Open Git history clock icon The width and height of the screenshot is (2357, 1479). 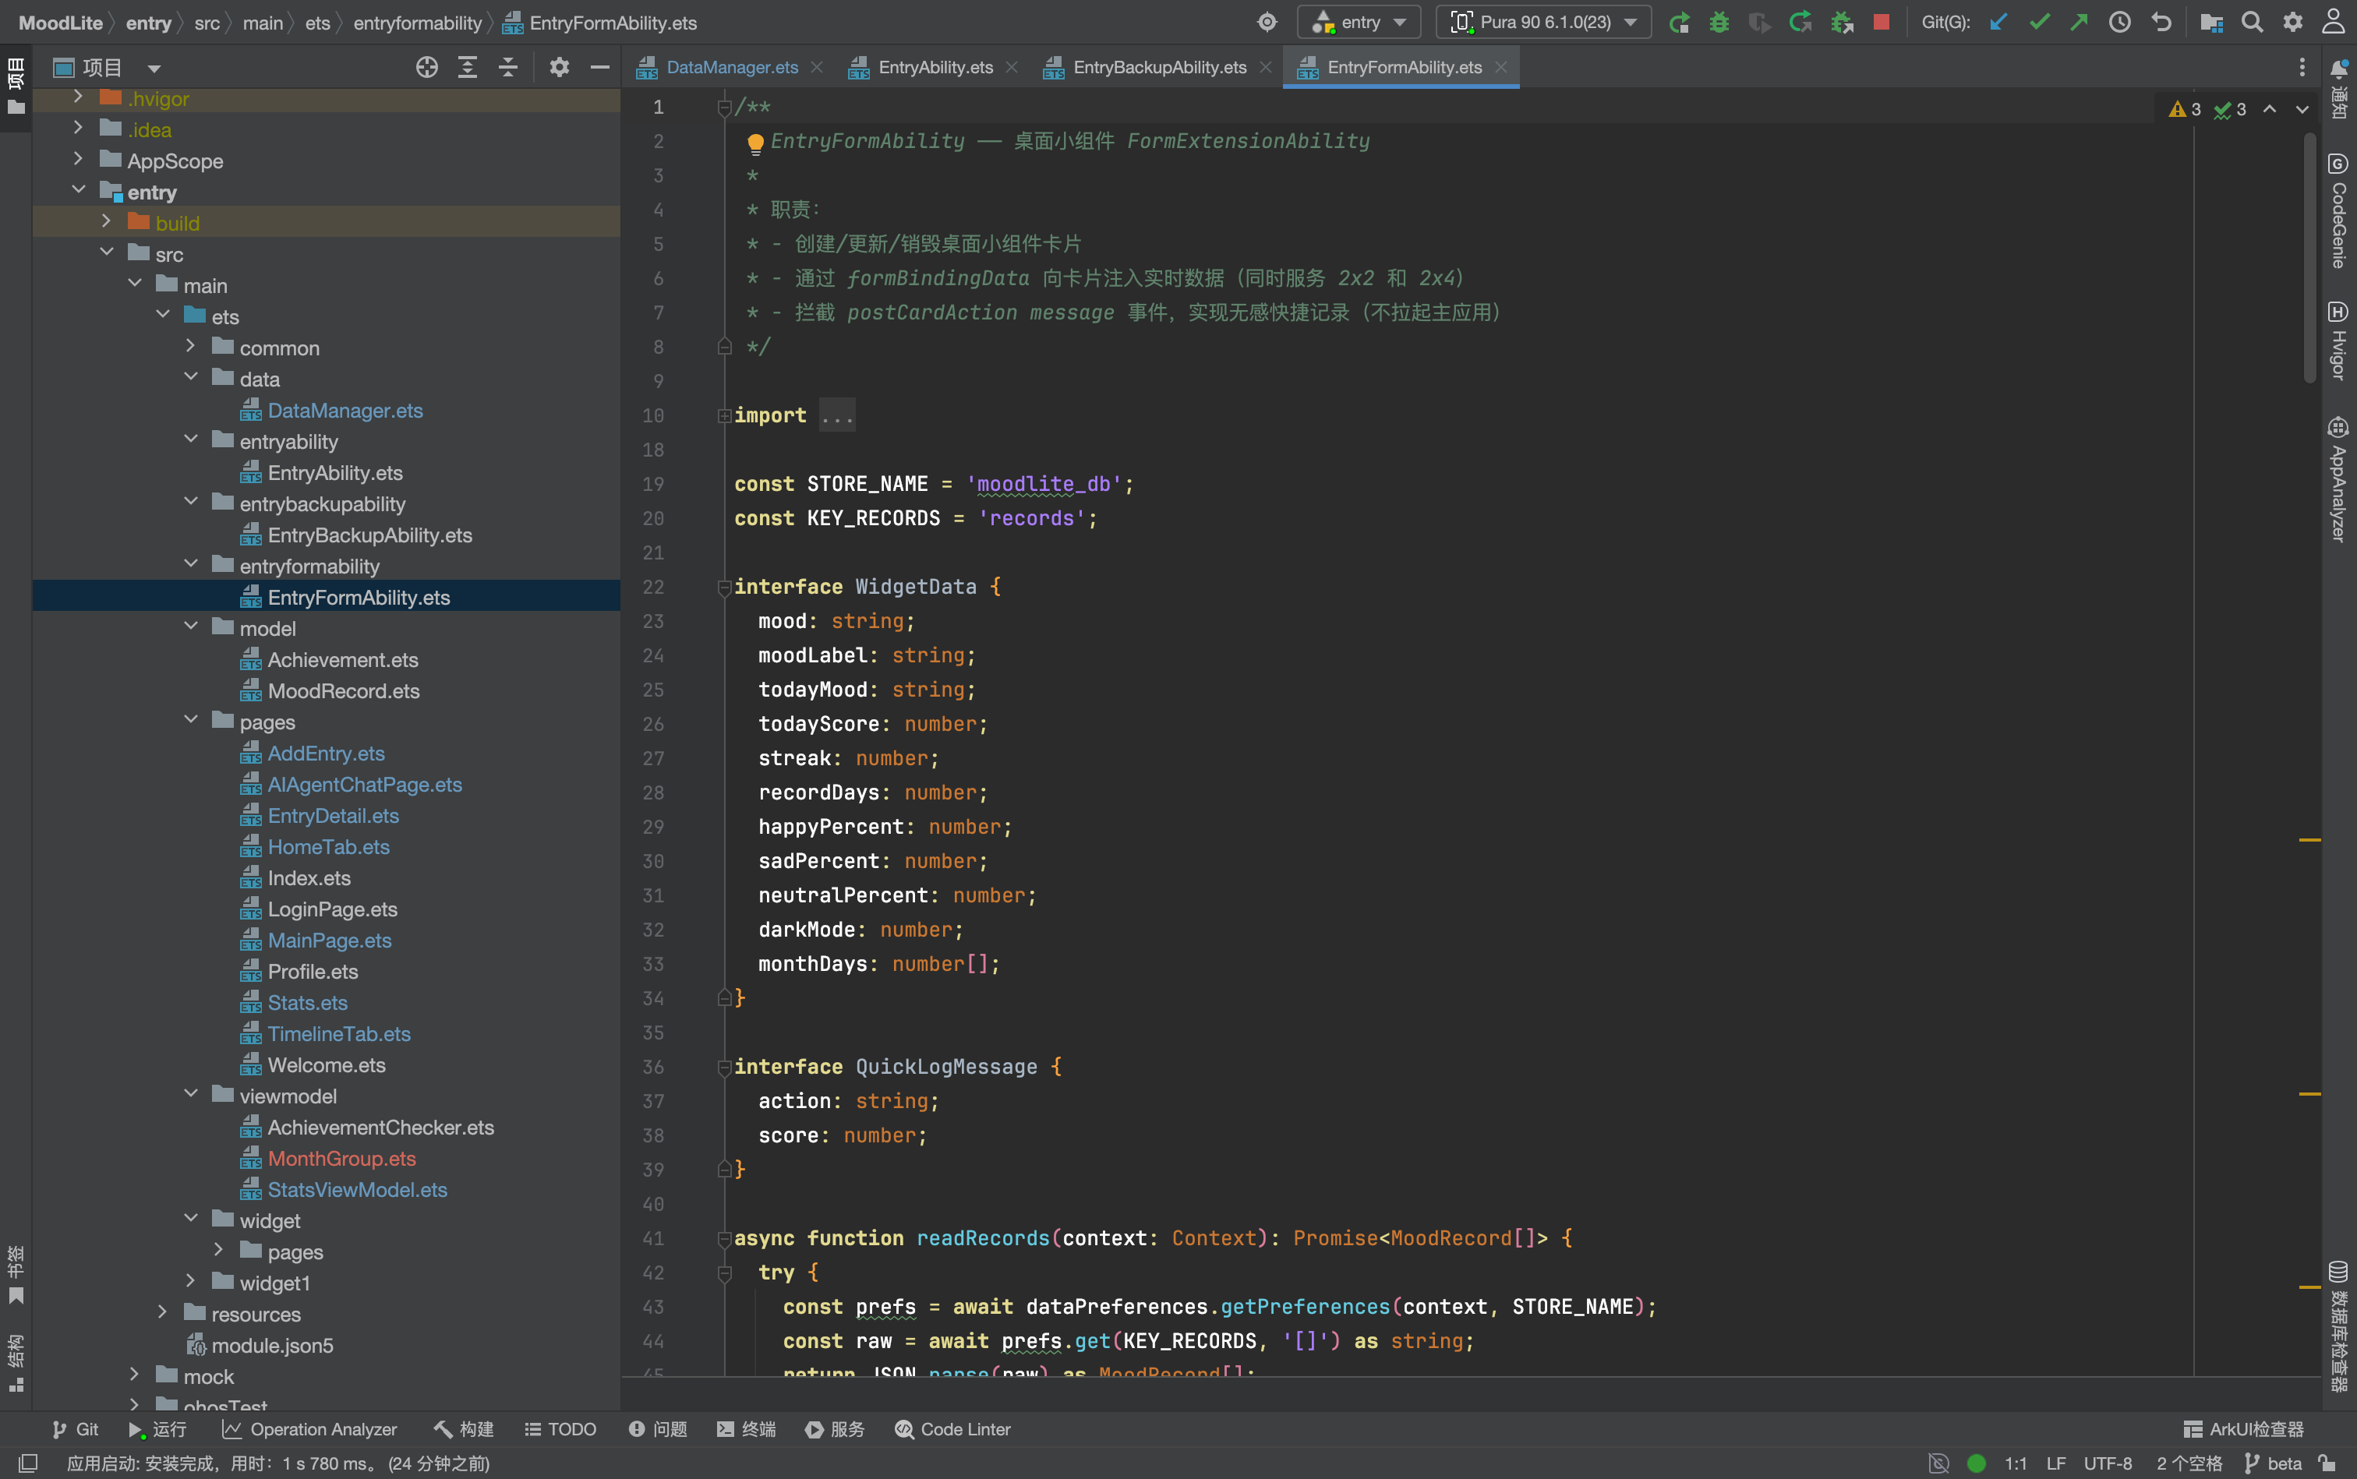pos(2120,23)
